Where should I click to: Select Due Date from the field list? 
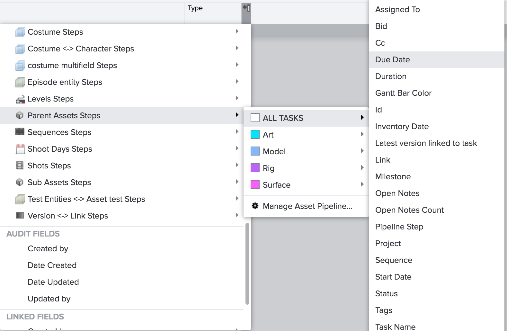392,60
